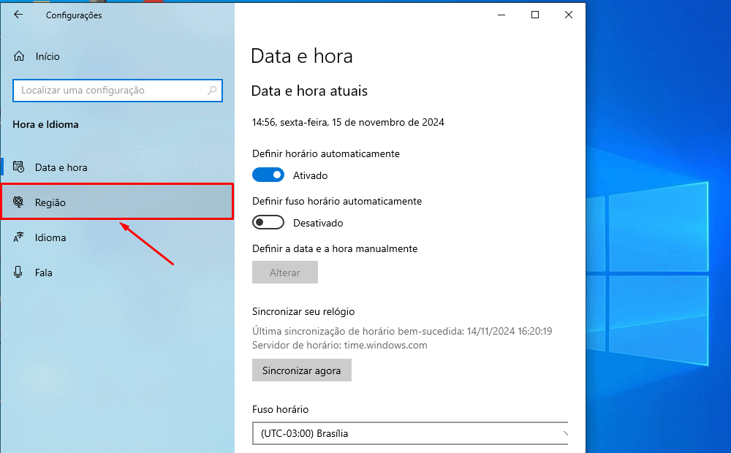731x453 pixels.
Task: Minimize the Configurações window
Action: click(x=501, y=15)
